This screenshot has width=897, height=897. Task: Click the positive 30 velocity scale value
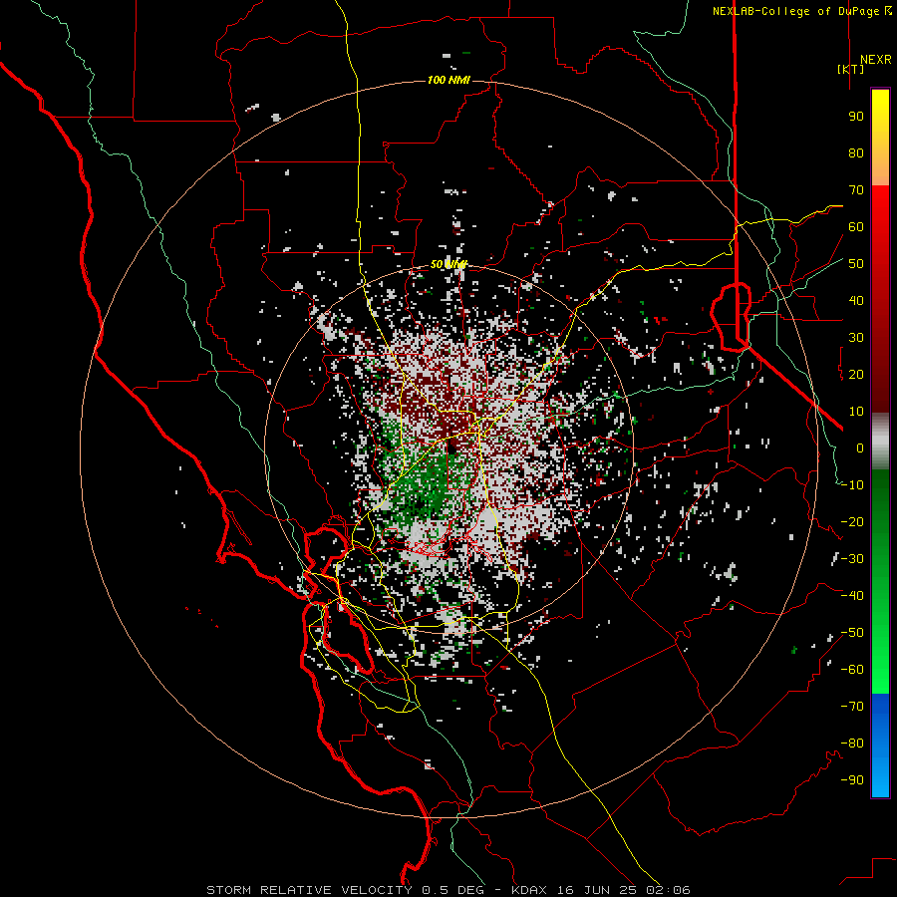pyautogui.click(x=856, y=338)
